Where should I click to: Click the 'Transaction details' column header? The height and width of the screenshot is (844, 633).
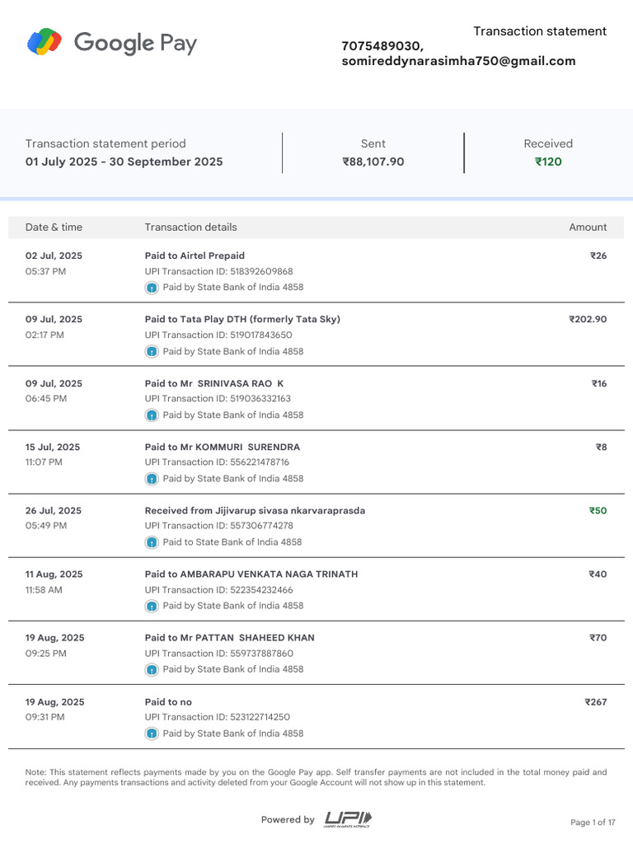click(190, 227)
